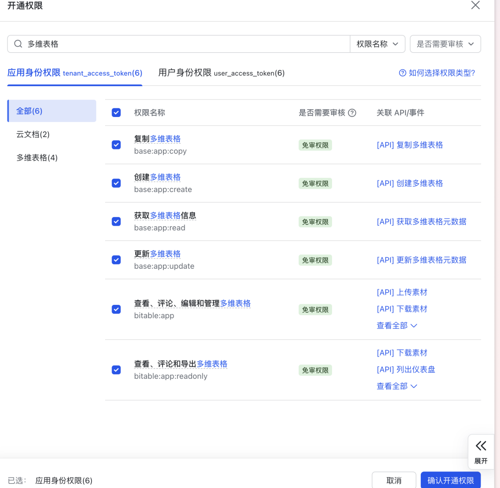Close the 开通权限 dialog

pos(475,6)
